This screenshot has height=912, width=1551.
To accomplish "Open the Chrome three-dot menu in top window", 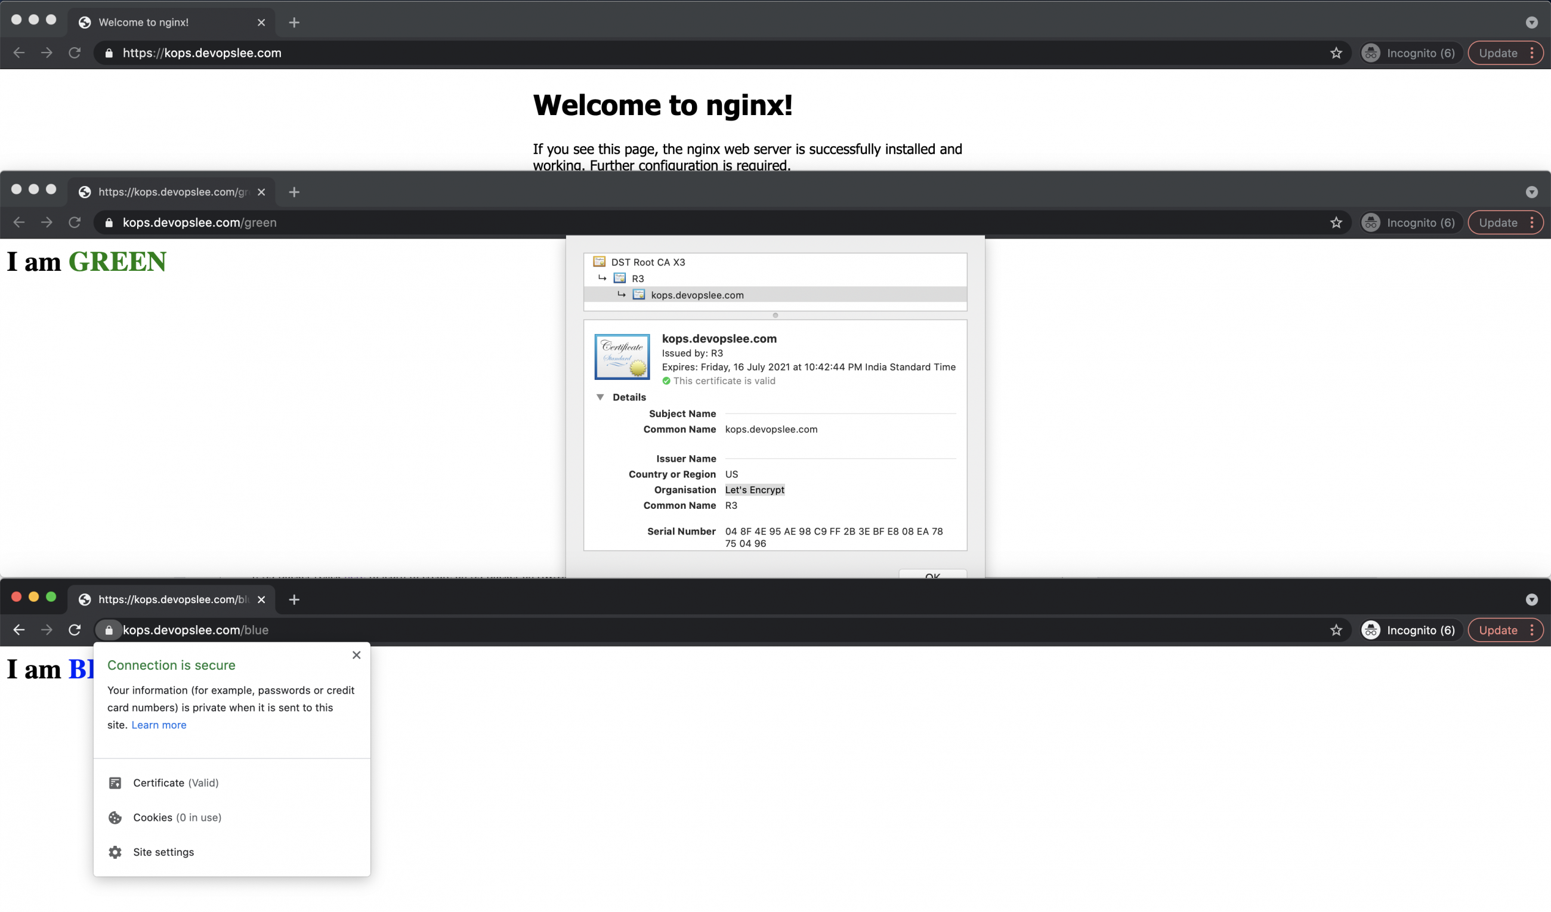I will pos(1533,53).
